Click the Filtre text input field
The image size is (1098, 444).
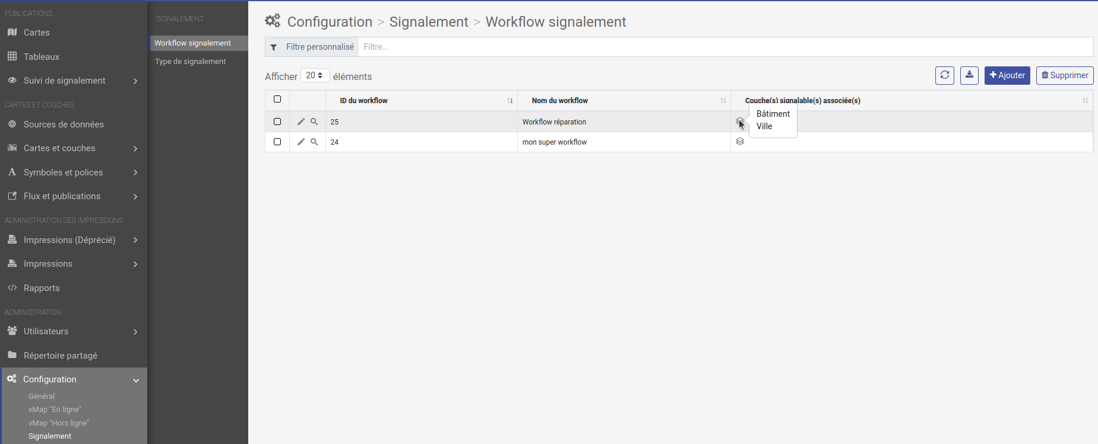point(726,47)
